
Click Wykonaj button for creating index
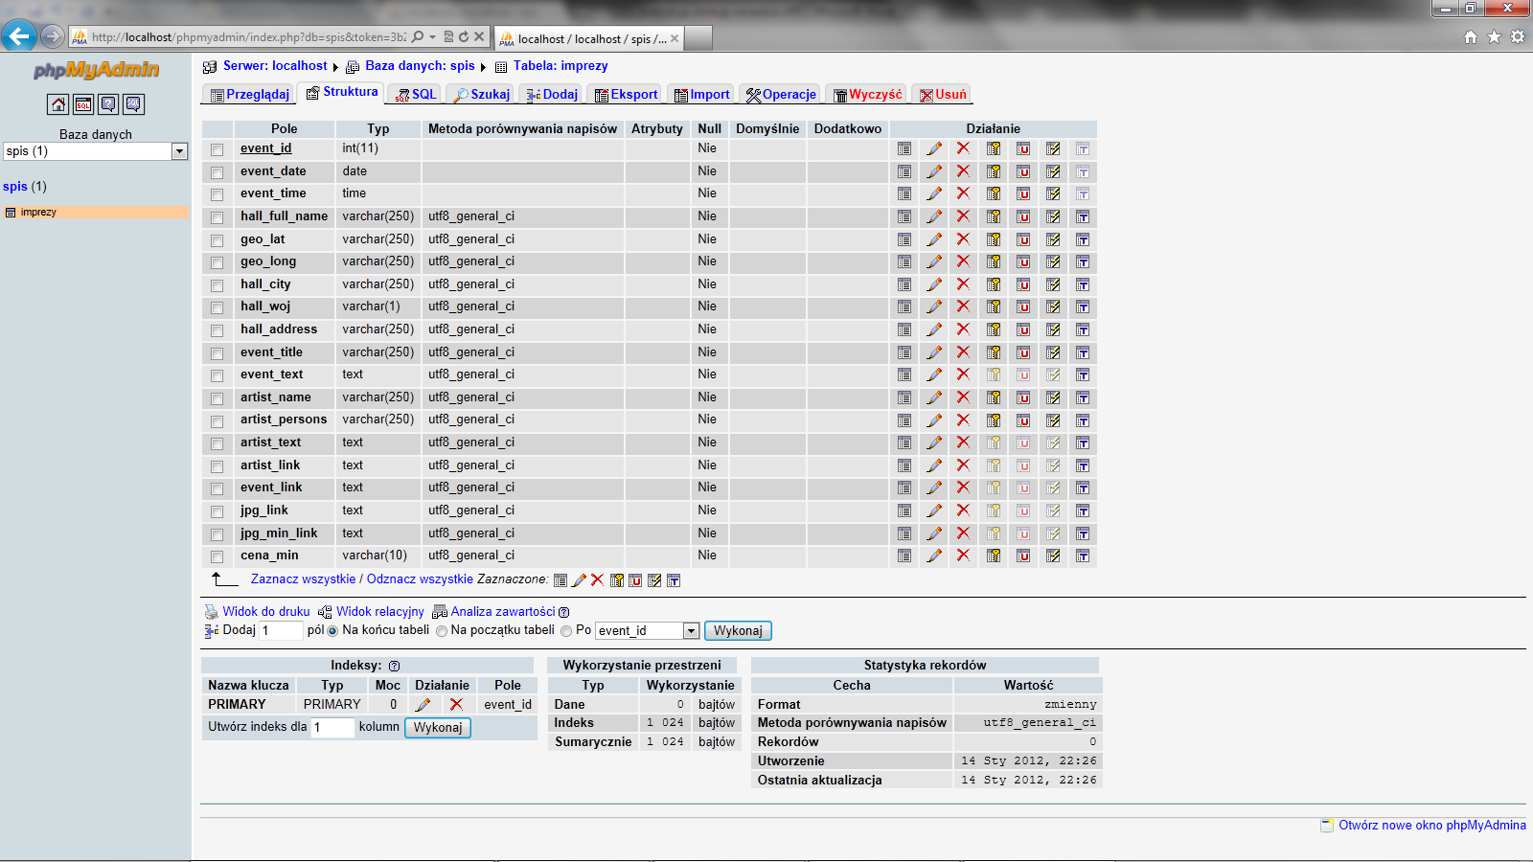(438, 728)
